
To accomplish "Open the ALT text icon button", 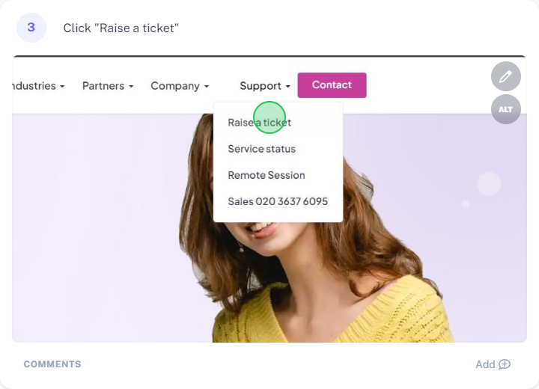I will point(506,109).
